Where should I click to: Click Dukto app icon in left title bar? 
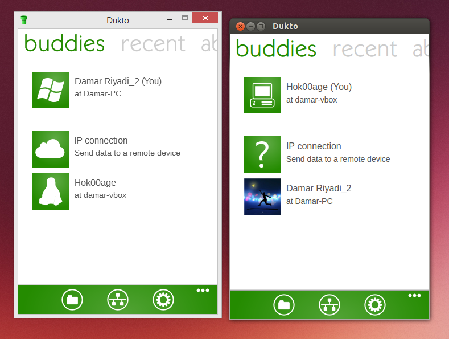click(x=24, y=20)
